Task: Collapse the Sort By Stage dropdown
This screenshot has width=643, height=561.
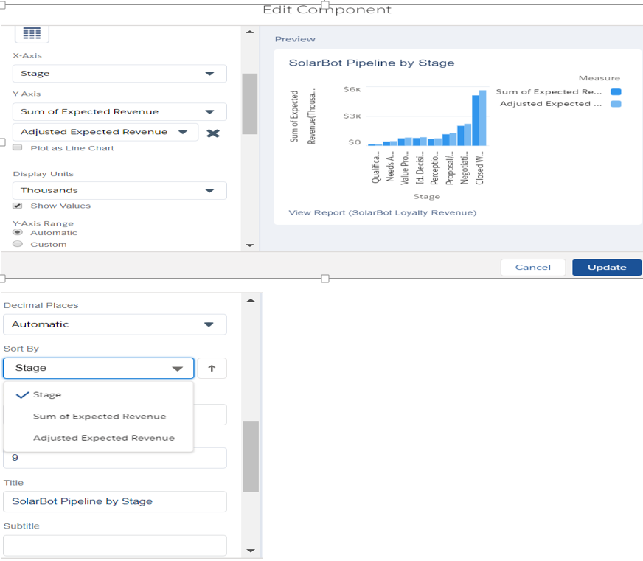Action: click(x=98, y=369)
